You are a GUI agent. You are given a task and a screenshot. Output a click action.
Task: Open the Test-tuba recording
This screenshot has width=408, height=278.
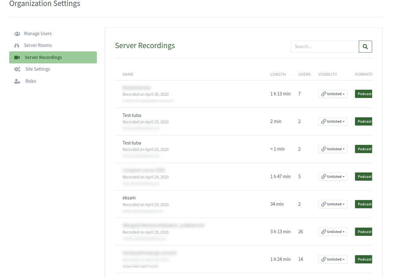pyautogui.click(x=132, y=115)
